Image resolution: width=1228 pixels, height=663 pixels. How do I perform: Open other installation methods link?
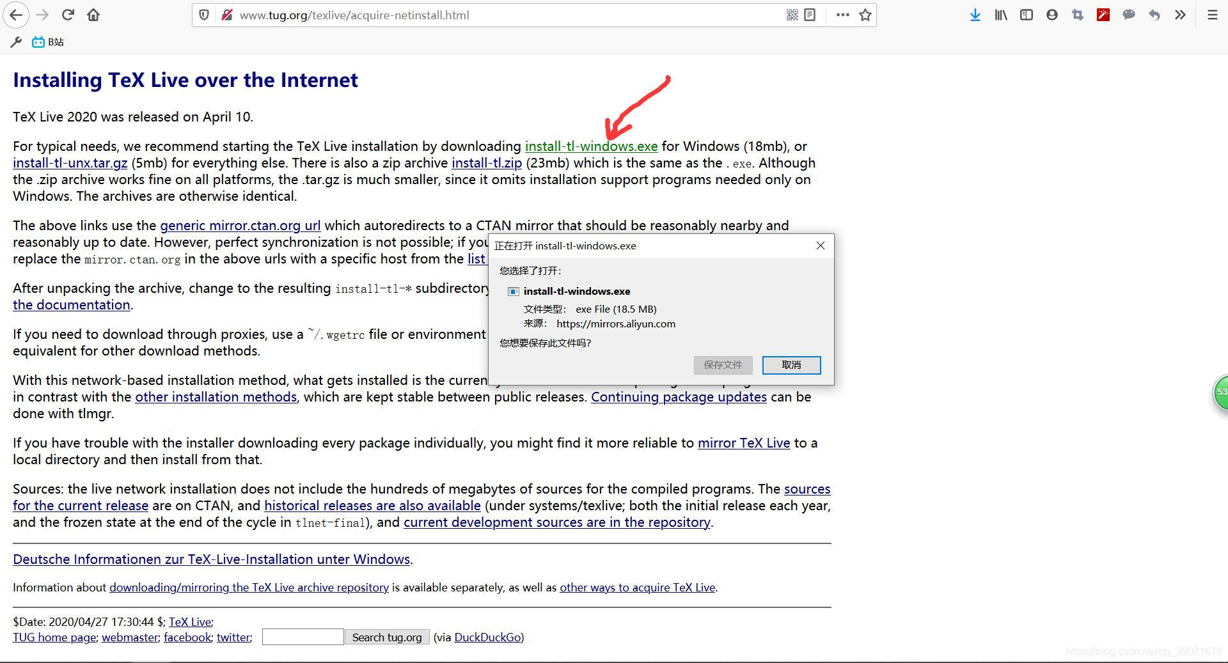point(216,397)
